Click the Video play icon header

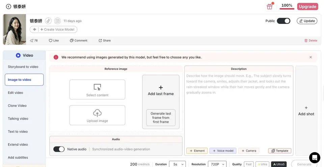pos(18,55)
